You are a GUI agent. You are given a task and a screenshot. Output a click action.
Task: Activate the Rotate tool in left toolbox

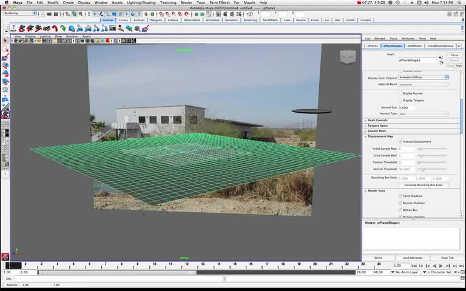5,73
